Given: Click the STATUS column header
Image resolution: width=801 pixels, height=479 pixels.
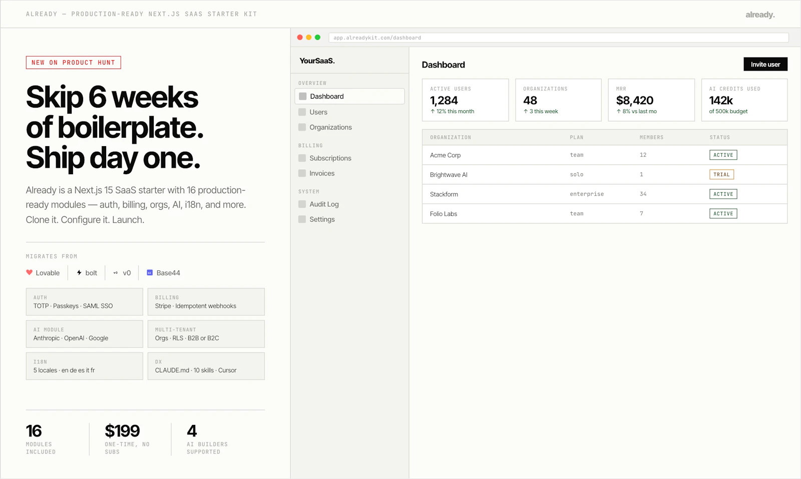Looking at the screenshot, I should [x=720, y=137].
